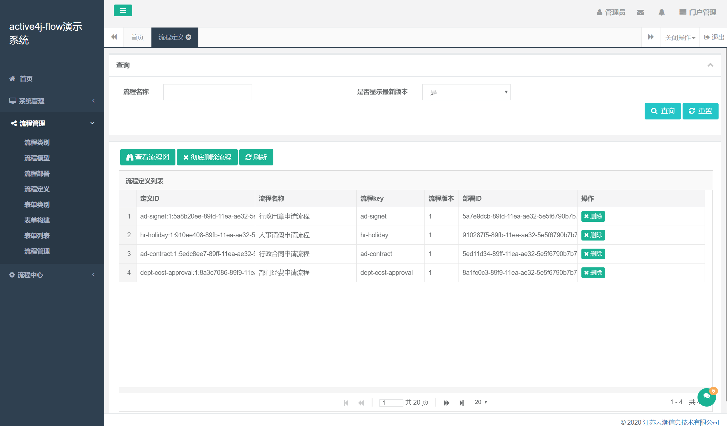Screen dimensions: 727x426
Task: Click the 流程名称 search input field
Action: 208,92
